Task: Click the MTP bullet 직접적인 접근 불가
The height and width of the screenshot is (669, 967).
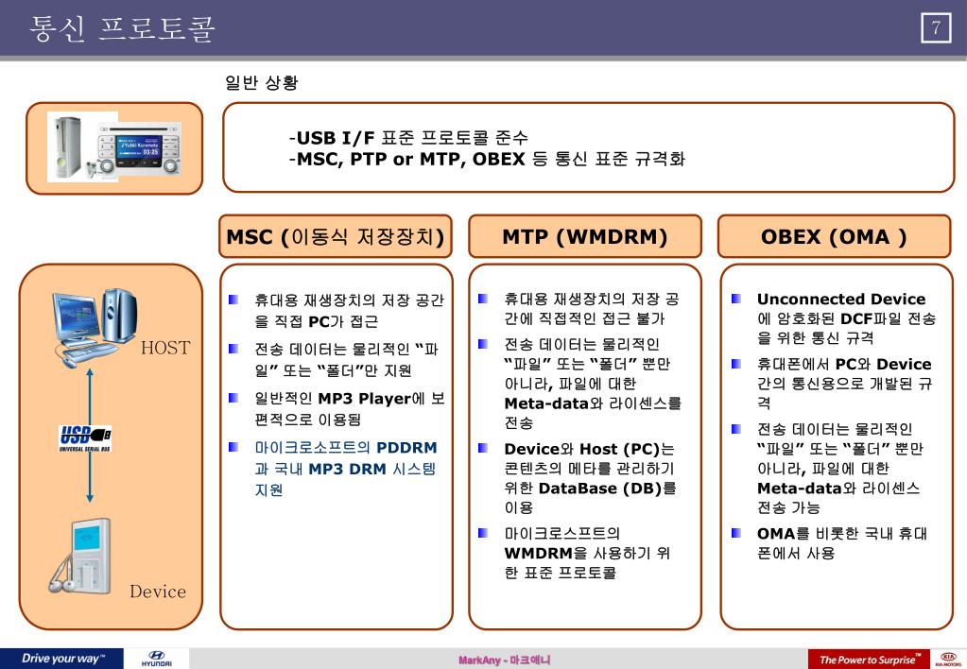Action: 592,308
